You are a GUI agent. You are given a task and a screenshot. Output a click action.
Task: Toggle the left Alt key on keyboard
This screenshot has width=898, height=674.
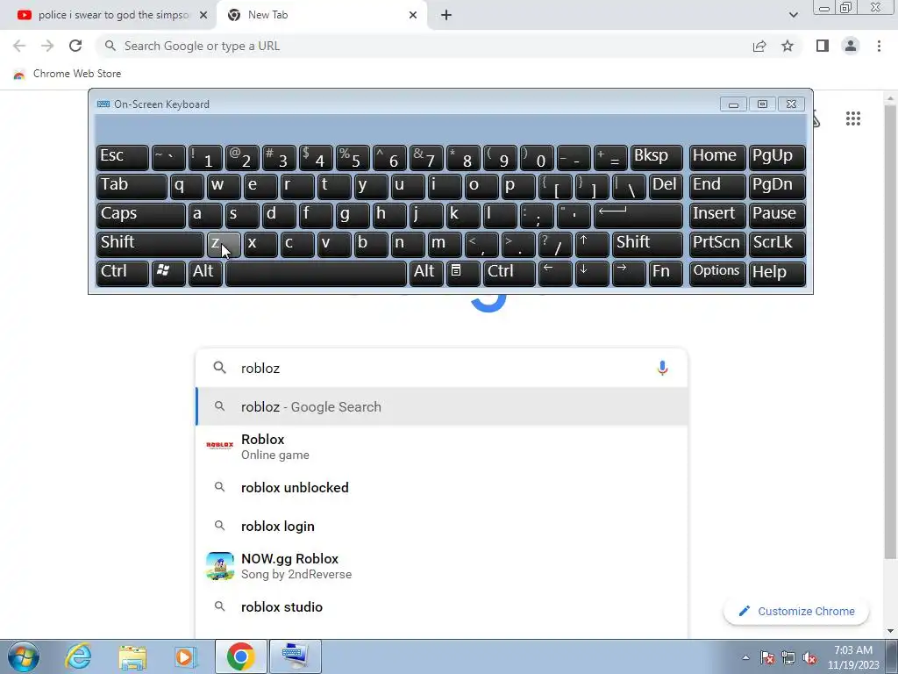[x=205, y=274]
